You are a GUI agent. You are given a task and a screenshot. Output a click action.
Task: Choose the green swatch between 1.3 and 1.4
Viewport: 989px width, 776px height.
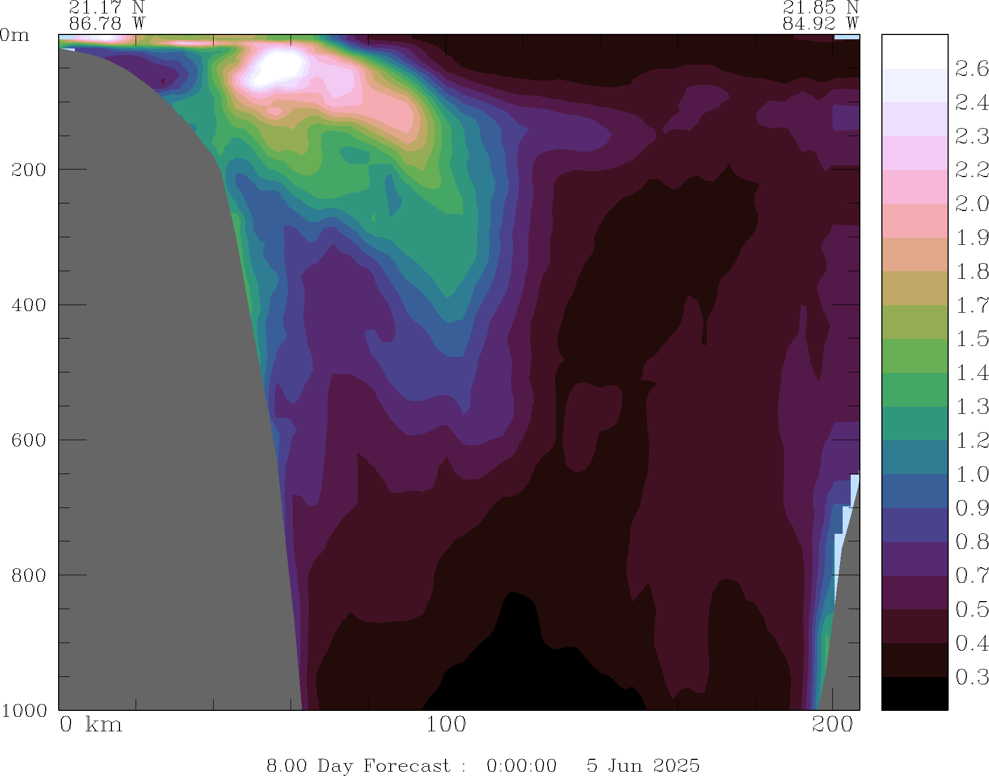(914, 390)
